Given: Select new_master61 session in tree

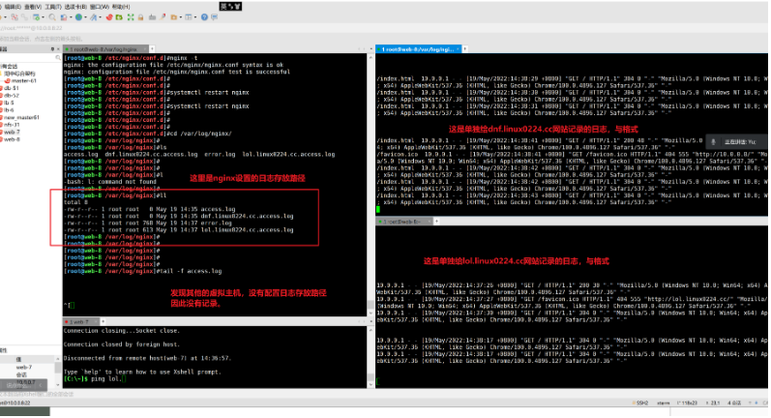Looking at the screenshot, I should click(19, 117).
